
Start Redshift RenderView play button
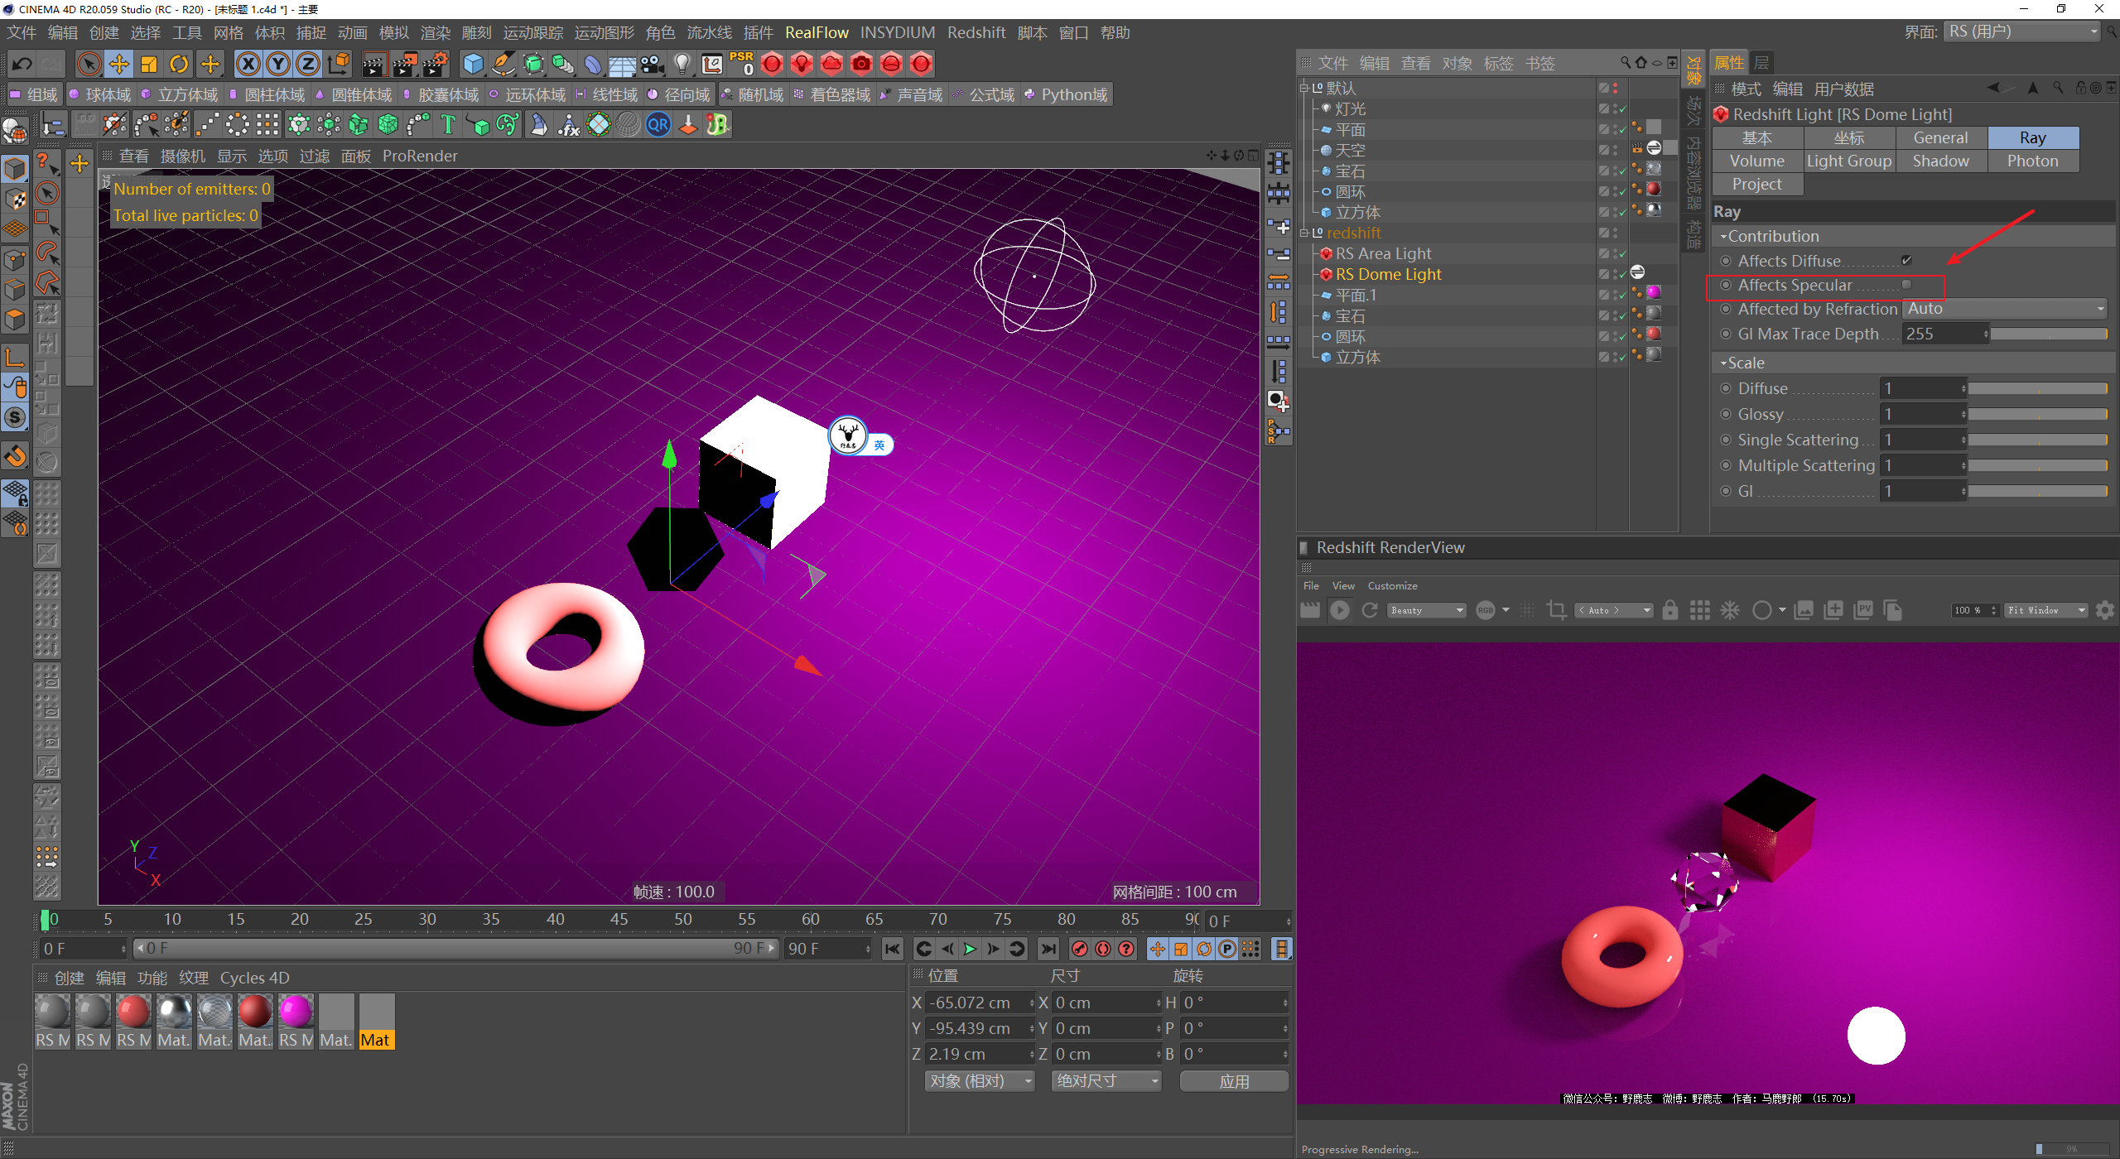pyautogui.click(x=1339, y=610)
